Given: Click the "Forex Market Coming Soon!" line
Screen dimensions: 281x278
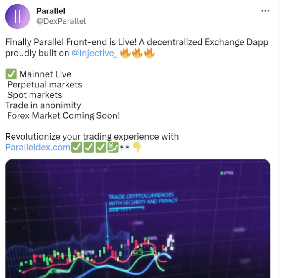Looking at the screenshot, I should point(63,116).
